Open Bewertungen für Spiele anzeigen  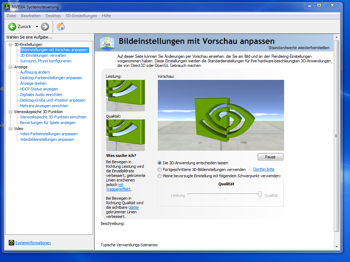point(48,123)
